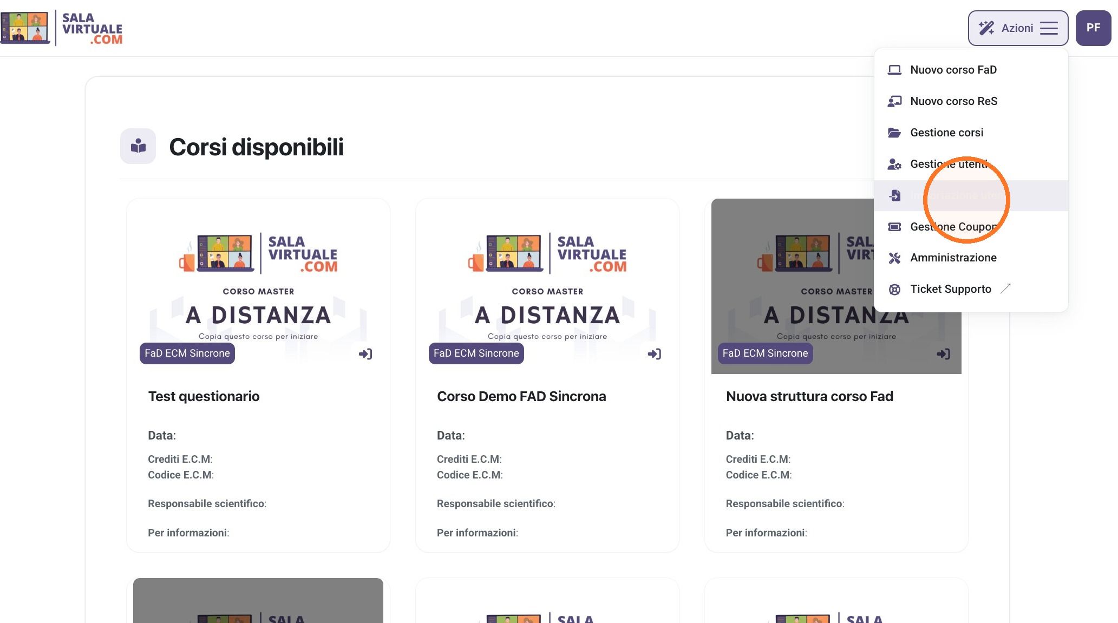Select Nuovo corso FaD menu entry
1118x623 pixels.
click(x=971, y=70)
